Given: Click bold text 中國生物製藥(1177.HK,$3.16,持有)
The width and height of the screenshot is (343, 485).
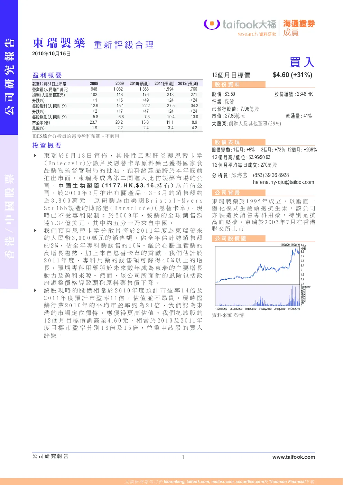Looking at the screenshot, I should (116, 186).
